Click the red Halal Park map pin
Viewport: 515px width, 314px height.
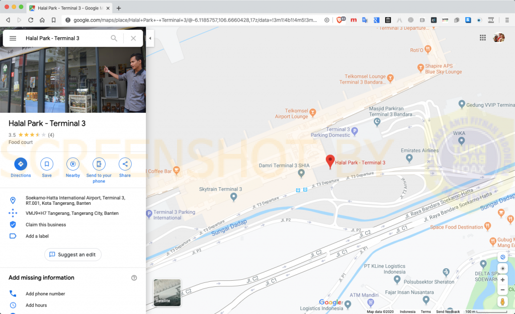pyautogui.click(x=330, y=162)
